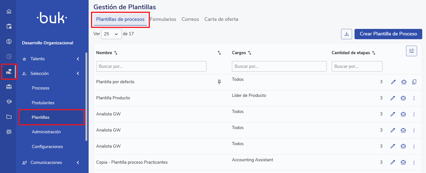Image resolution: width=426 pixels, height=173 pixels.
Task: Edit Plantilla Producto with pencil icon
Action: (x=393, y=98)
